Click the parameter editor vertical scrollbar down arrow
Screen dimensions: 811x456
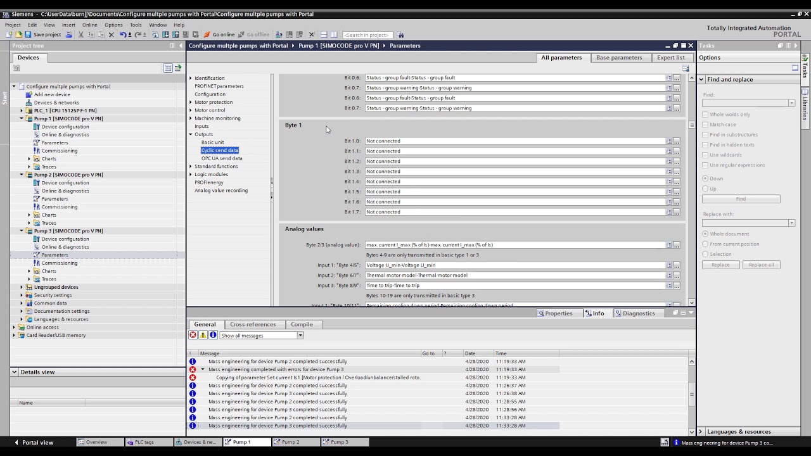coord(691,303)
